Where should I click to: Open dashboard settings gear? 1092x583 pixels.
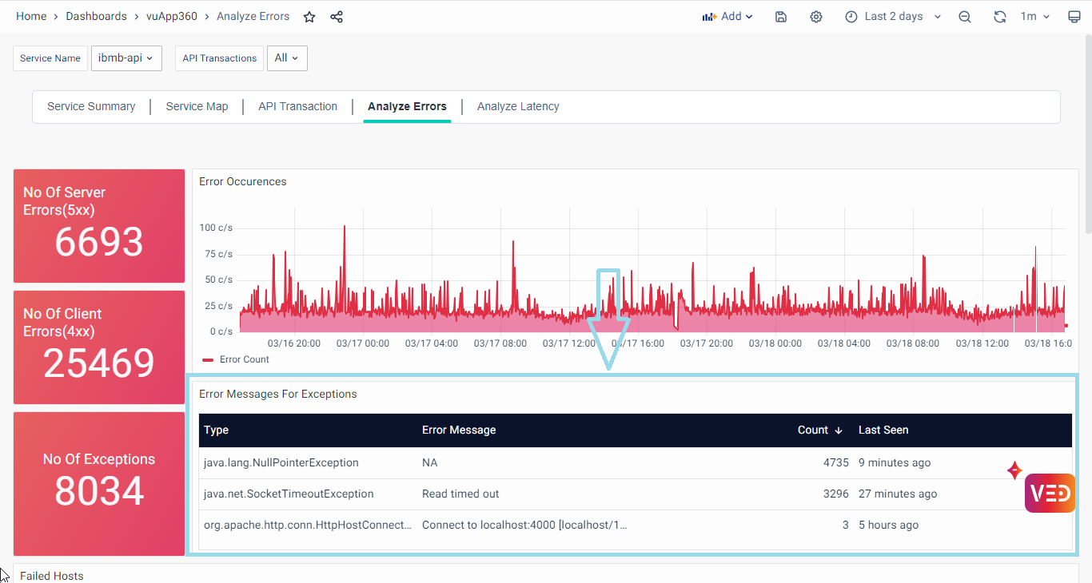point(815,17)
